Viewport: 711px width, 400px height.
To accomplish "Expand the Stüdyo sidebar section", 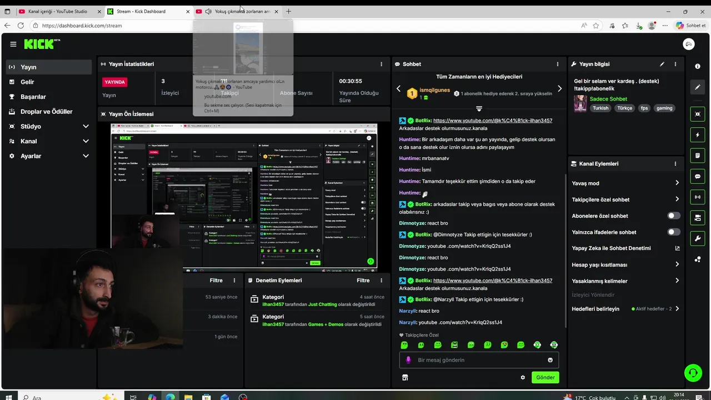I will click(86, 126).
